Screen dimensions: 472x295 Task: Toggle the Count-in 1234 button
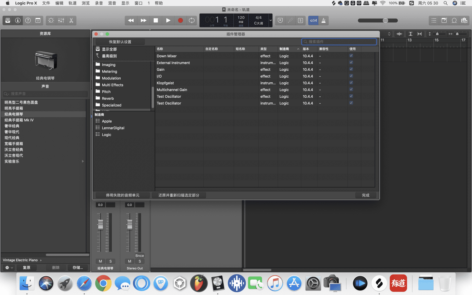313,20
